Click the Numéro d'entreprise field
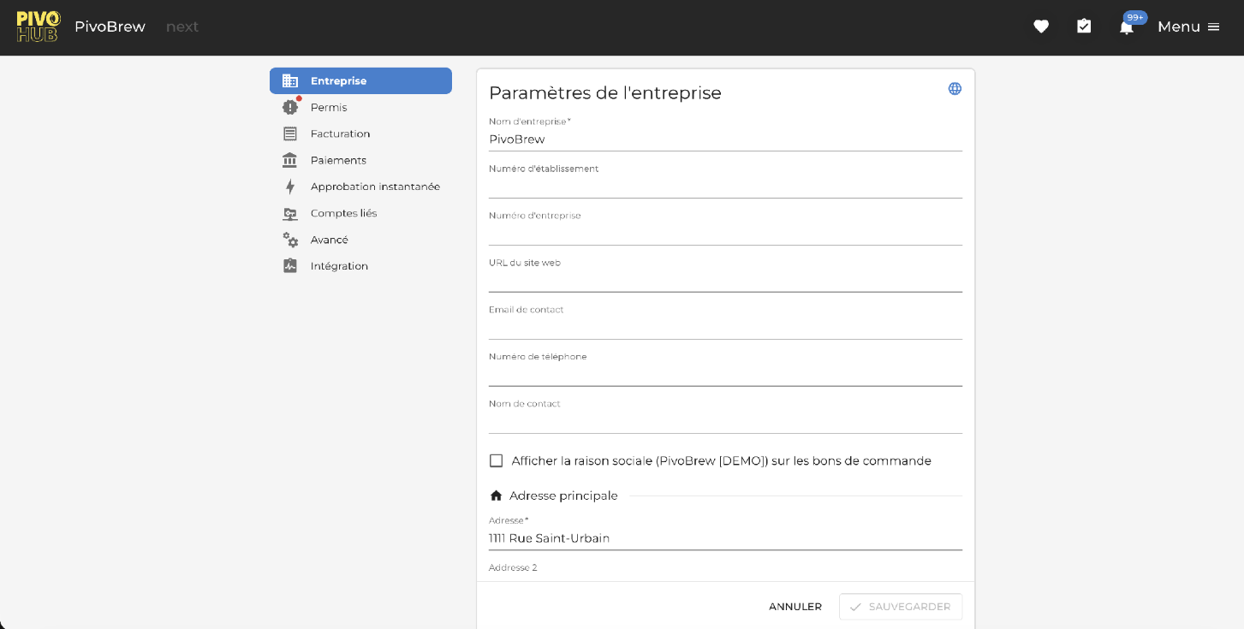Screen dimensions: 1244x629 [x=725, y=234]
